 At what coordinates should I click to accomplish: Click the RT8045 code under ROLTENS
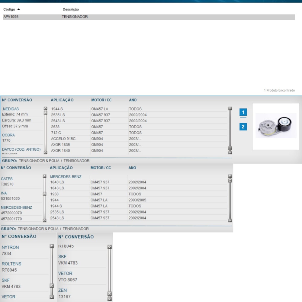tap(9, 270)
